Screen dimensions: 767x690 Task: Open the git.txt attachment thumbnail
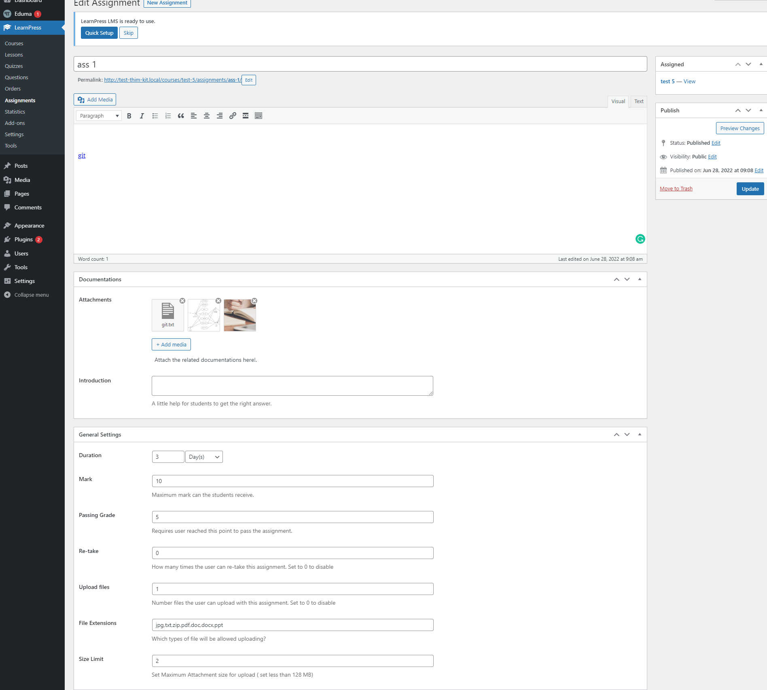tap(168, 315)
